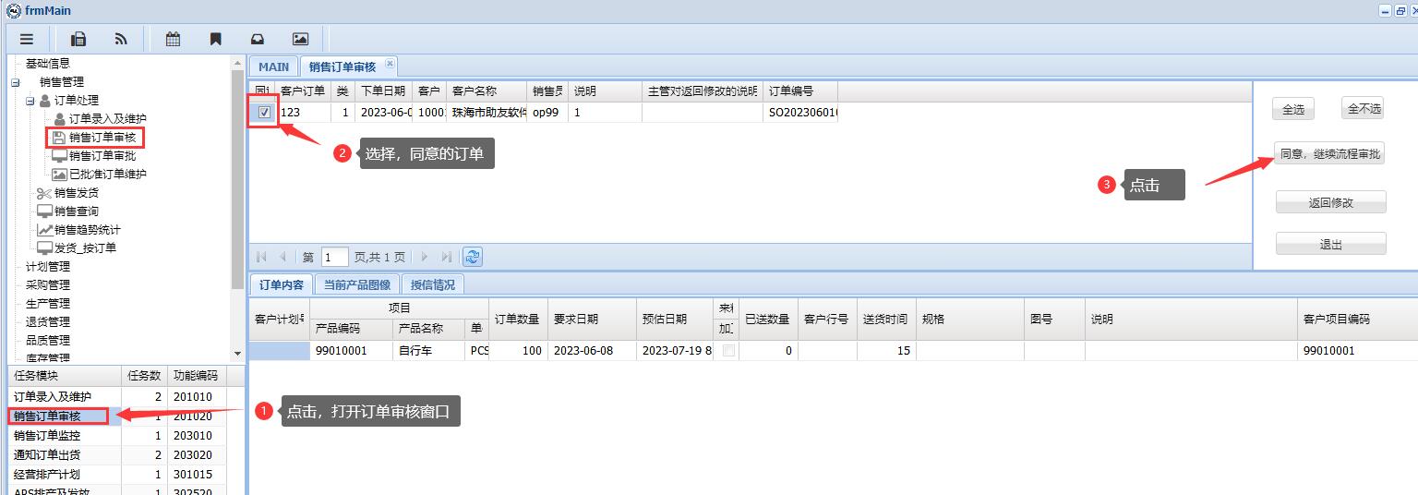The image size is (1418, 495).
Task: Open the inbox tray toolbar icon
Action: [258, 39]
